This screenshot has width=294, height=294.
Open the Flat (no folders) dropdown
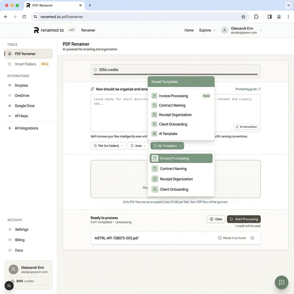coord(108,146)
